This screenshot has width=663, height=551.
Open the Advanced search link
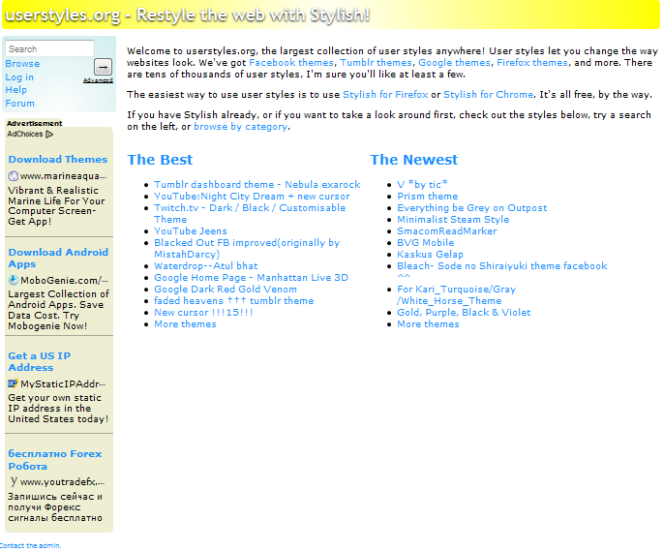98,80
